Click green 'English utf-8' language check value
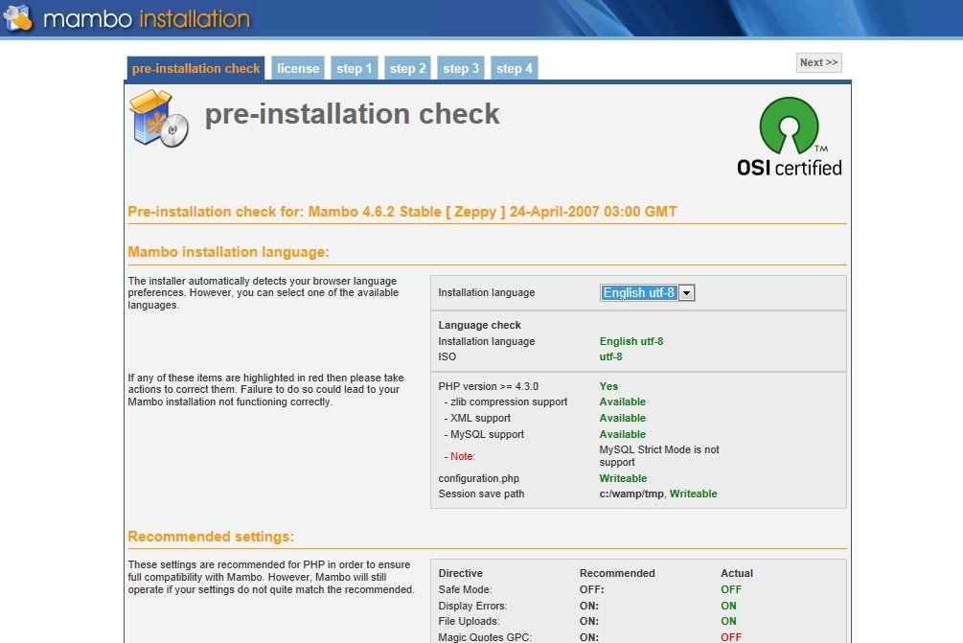 [x=631, y=341]
